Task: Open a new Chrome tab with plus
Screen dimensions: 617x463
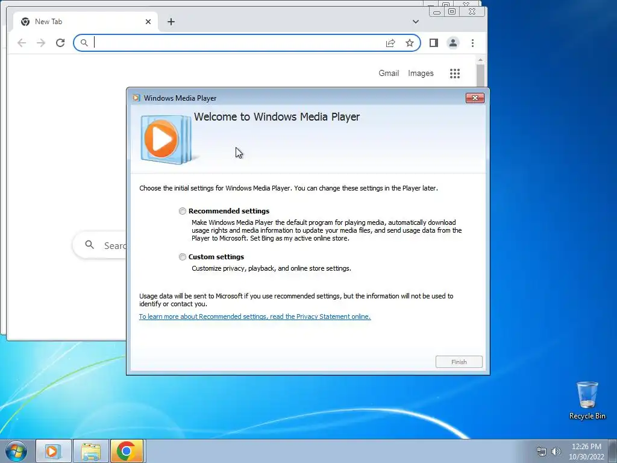Action: tap(171, 22)
